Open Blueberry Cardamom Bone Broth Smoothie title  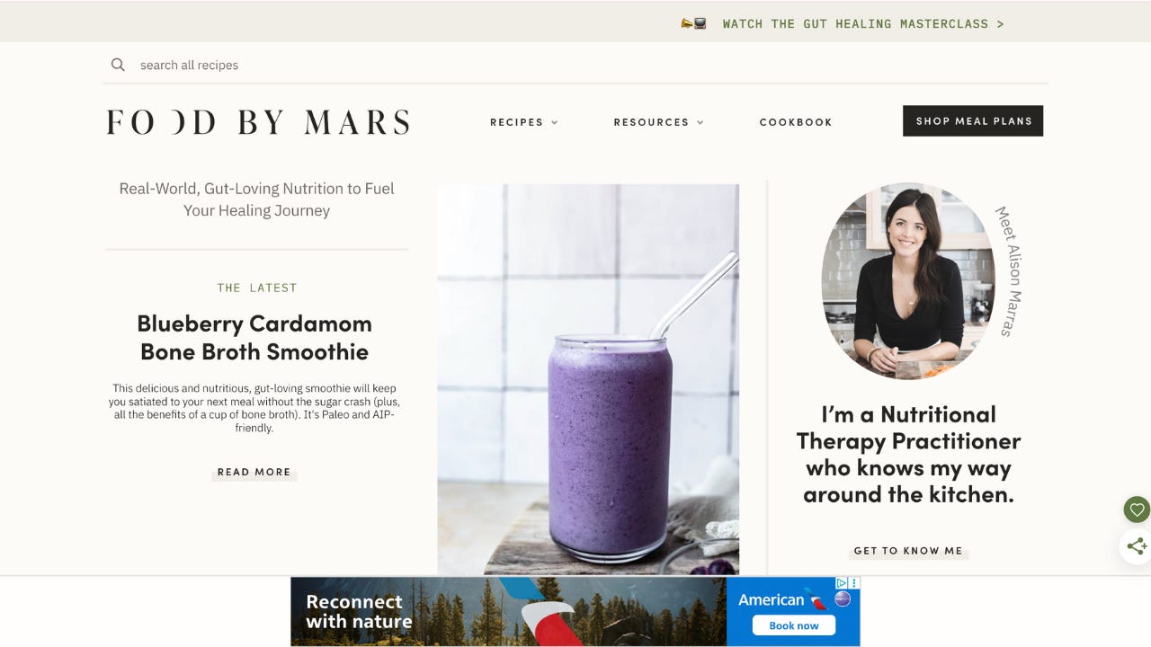[254, 338]
